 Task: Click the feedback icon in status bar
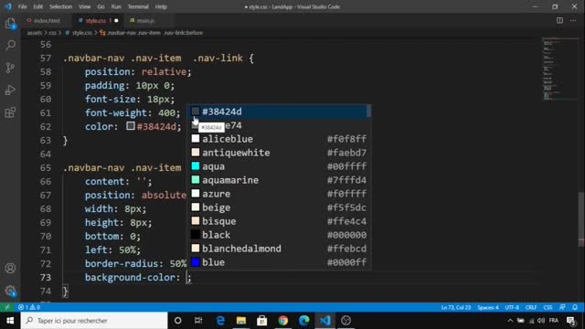tap(562, 307)
